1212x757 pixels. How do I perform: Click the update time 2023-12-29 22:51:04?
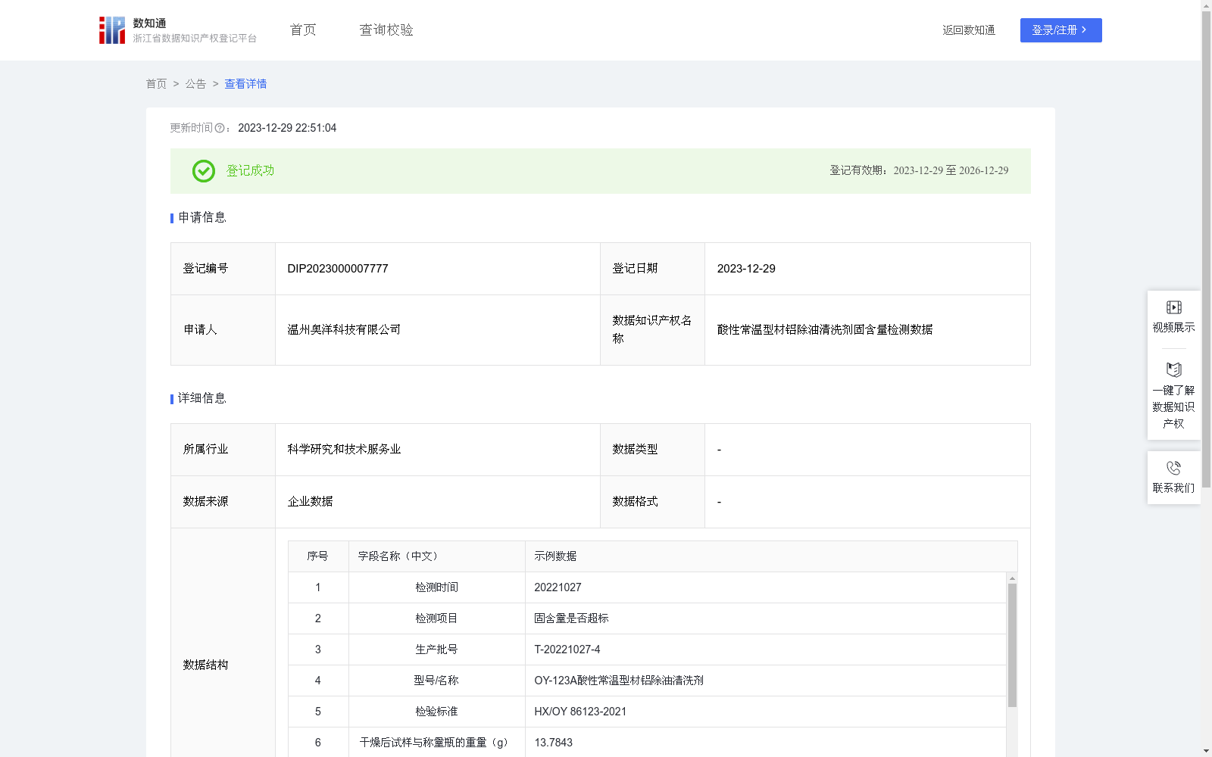pyautogui.click(x=287, y=128)
